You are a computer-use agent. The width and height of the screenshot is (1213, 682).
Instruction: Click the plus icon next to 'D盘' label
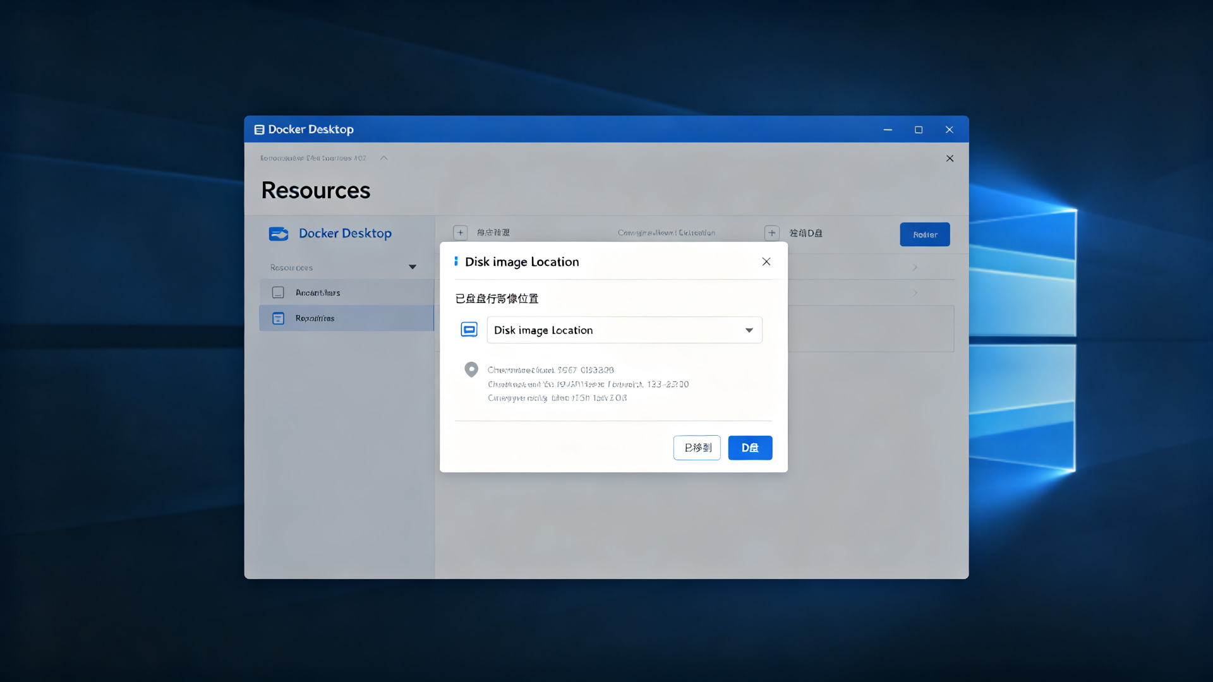(772, 233)
